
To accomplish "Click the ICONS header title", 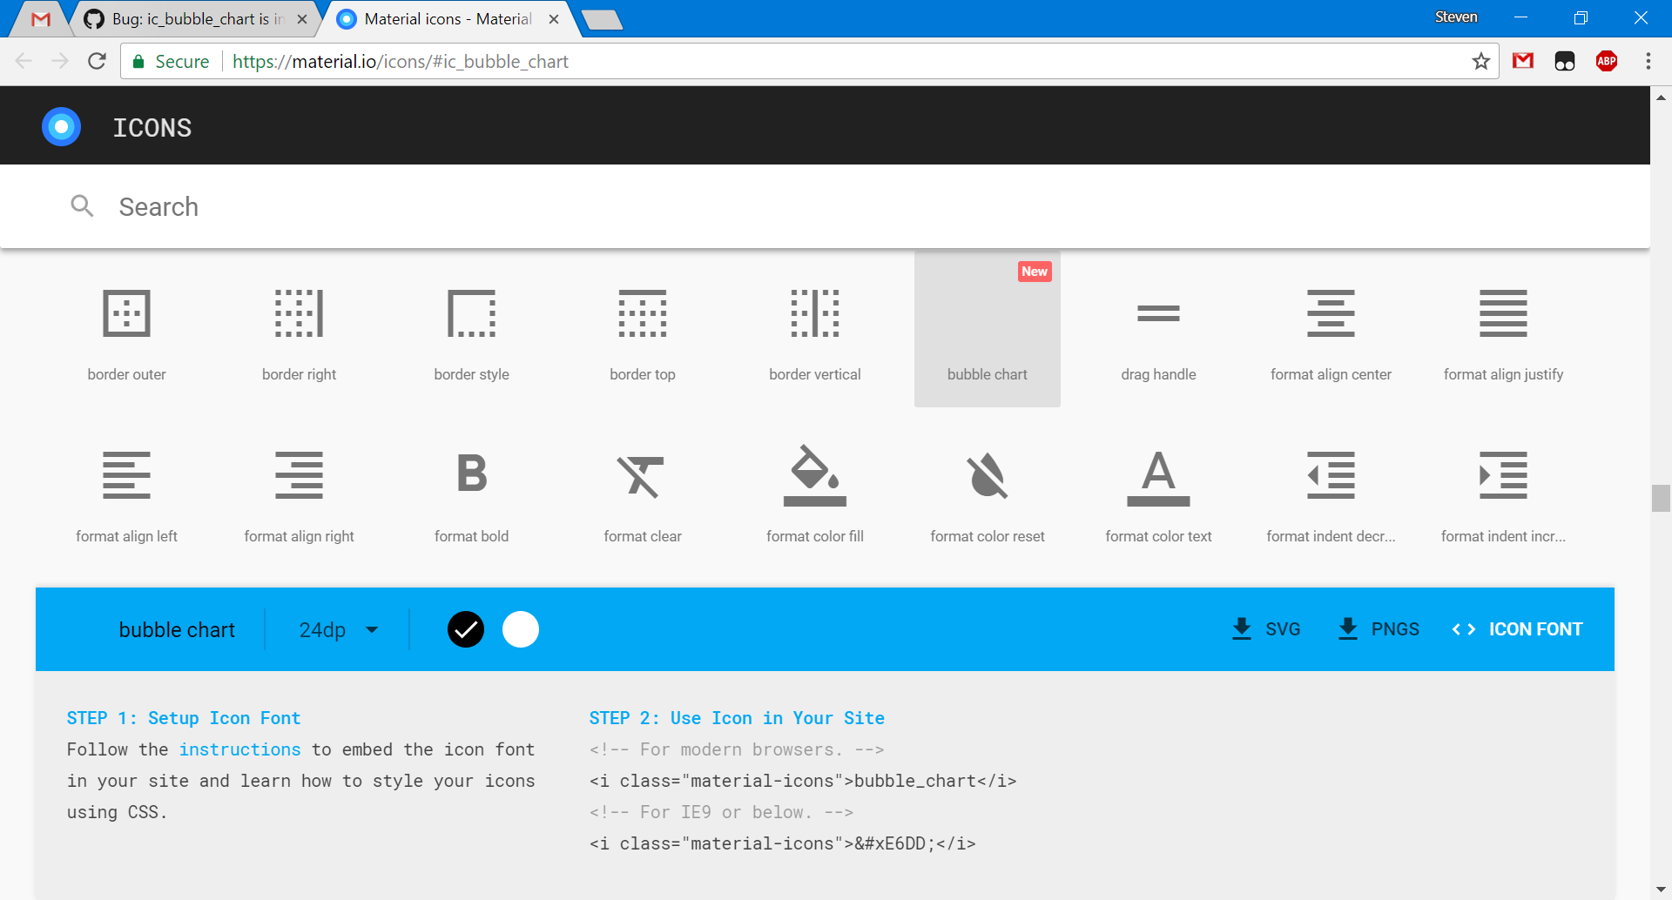I will (x=152, y=128).
